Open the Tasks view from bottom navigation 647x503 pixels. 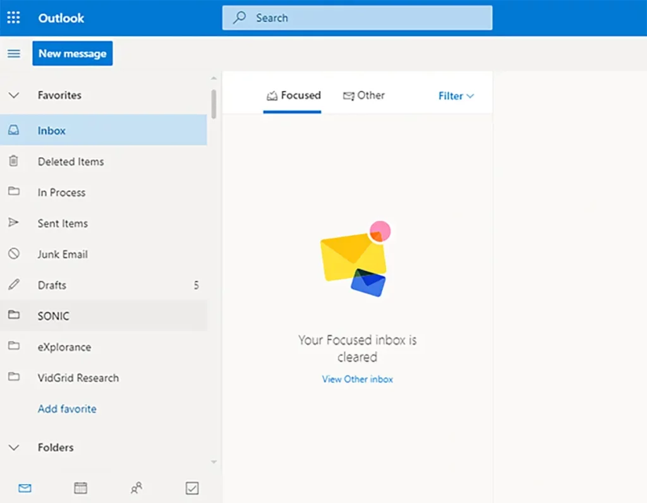click(x=191, y=487)
